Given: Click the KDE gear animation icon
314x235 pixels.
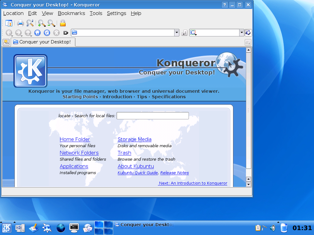Looking at the screenshot, I should coord(248,32).
